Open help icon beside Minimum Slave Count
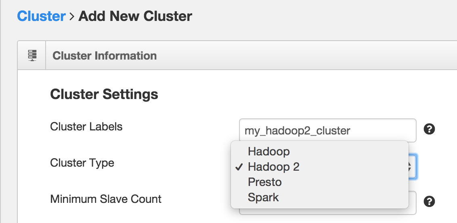The width and height of the screenshot is (457, 223). pos(429,201)
